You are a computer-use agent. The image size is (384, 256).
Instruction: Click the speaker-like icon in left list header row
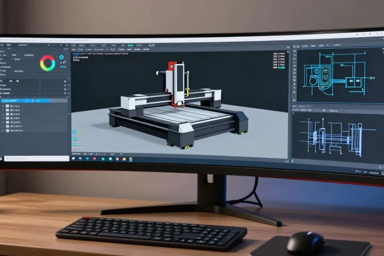click(65, 81)
